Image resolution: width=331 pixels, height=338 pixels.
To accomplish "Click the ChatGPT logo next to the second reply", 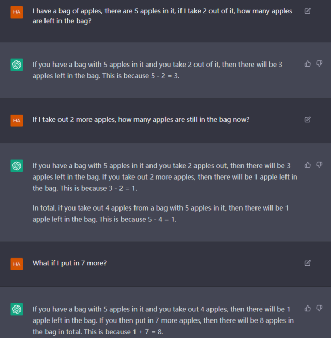I will point(17,166).
